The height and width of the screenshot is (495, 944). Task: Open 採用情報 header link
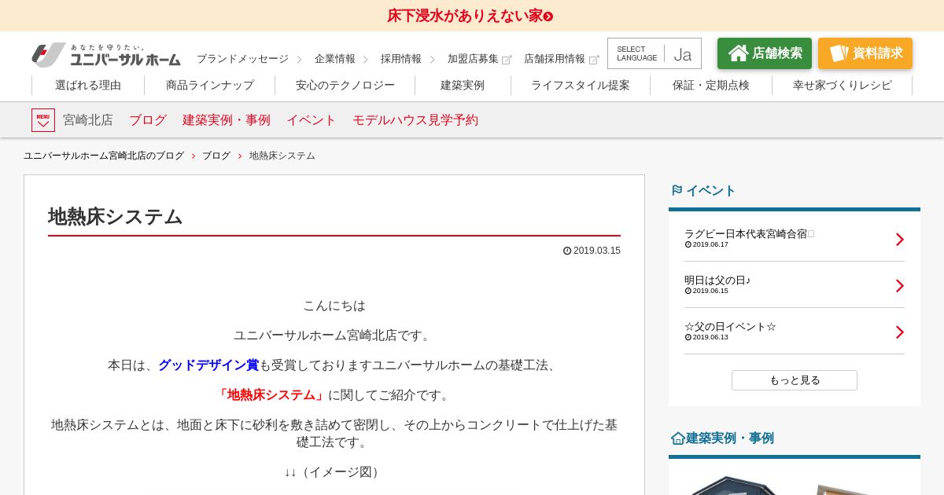pyautogui.click(x=401, y=59)
